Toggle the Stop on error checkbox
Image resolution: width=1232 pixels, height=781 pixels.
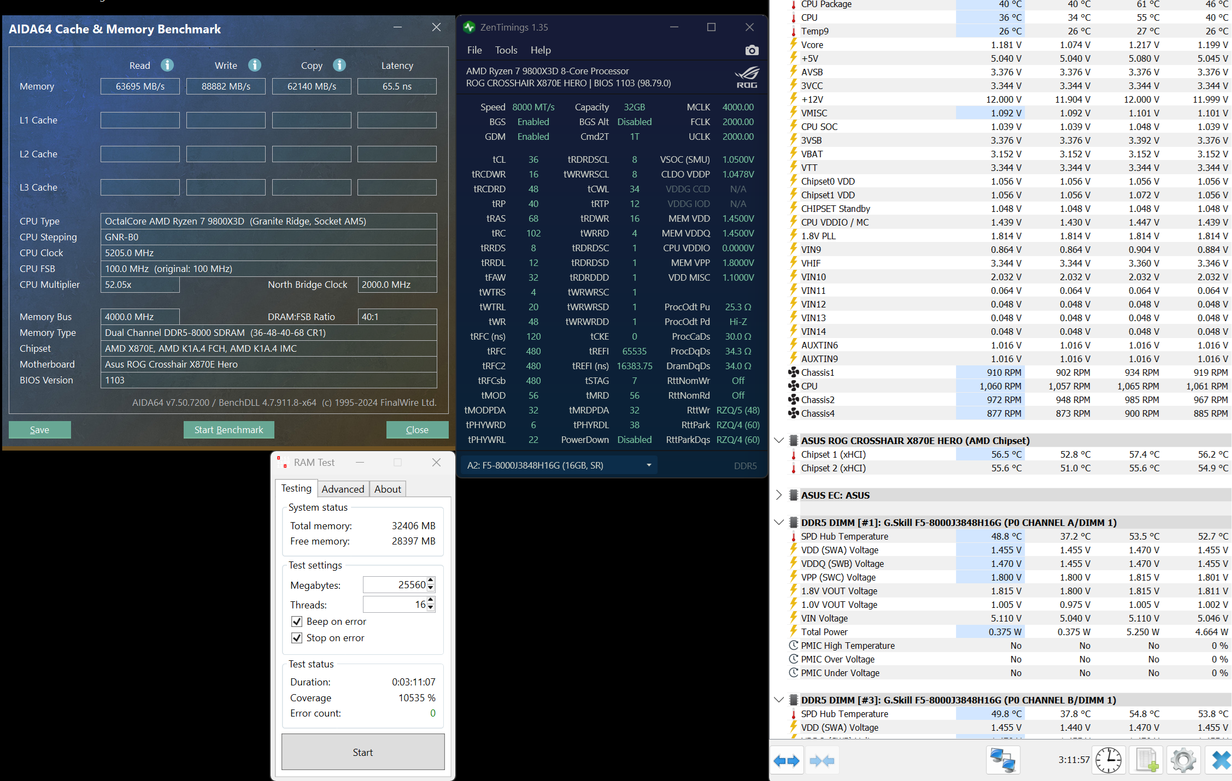click(x=297, y=638)
